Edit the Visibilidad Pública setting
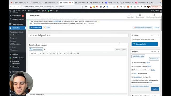The width and height of the screenshot is (171, 96). coord(149,66)
